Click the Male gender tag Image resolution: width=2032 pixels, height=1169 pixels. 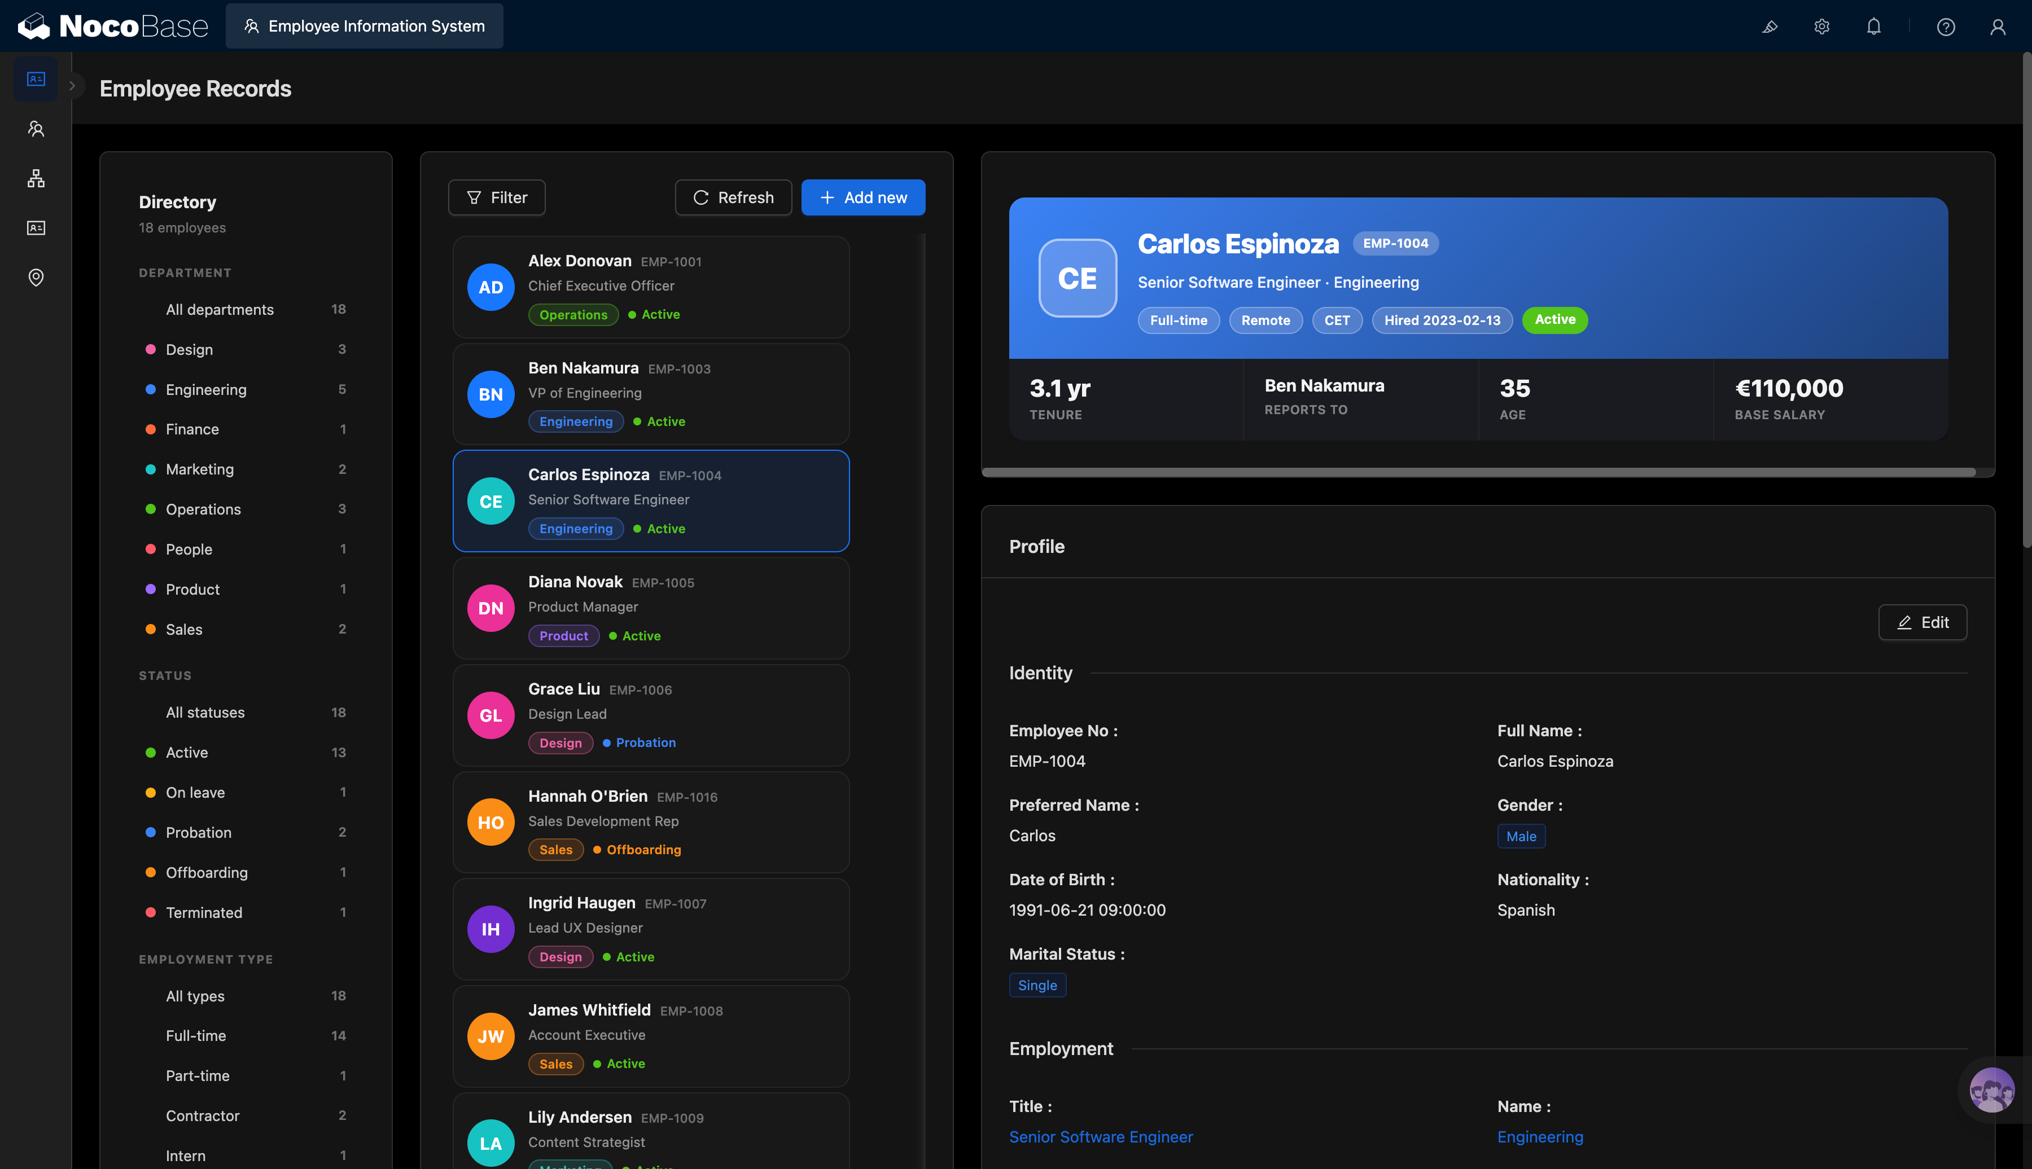point(1521,837)
